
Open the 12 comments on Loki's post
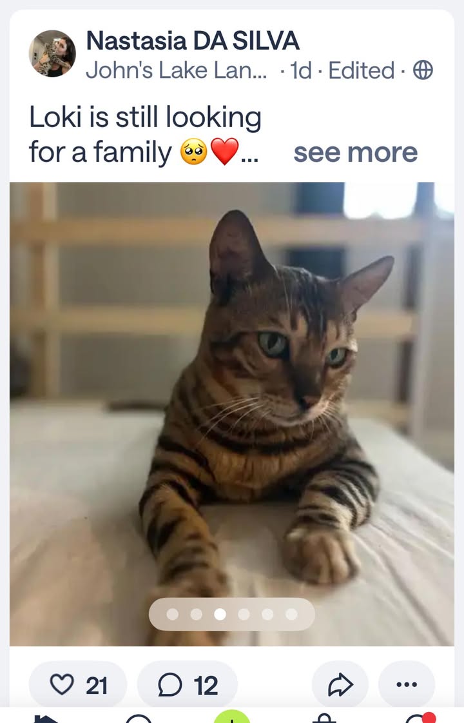pyautogui.click(x=188, y=685)
